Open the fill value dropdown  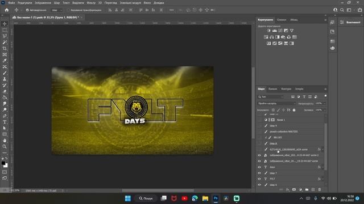point(325,110)
